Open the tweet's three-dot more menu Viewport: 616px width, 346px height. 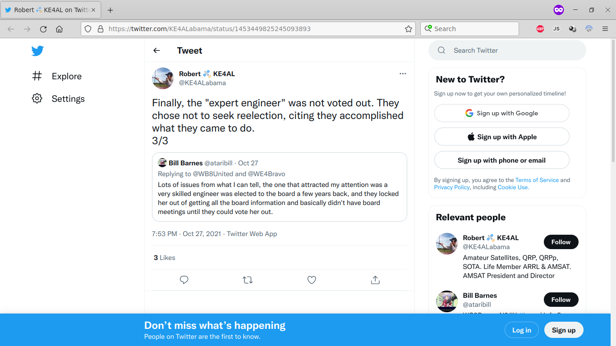(x=403, y=74)
